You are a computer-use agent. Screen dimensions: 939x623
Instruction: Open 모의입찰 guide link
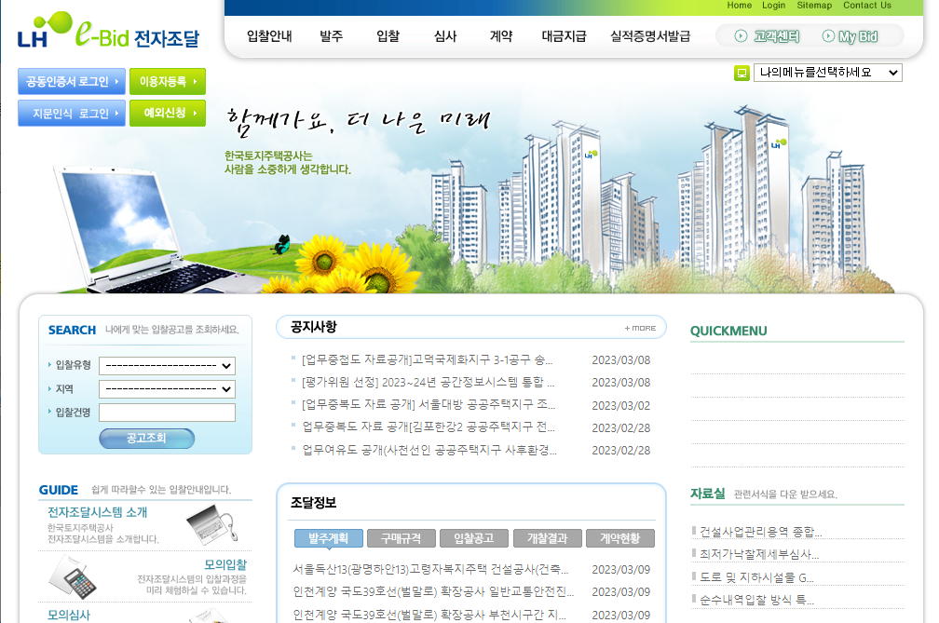(x=225, y=564)
